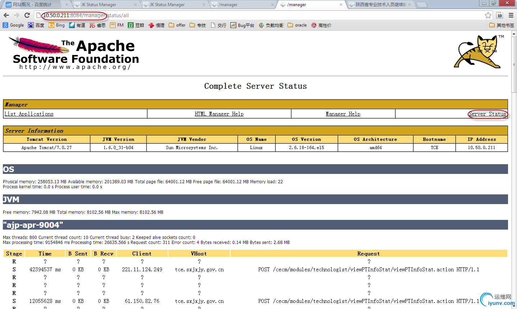Click the 'TCE' hostname cell

[434, 148]
